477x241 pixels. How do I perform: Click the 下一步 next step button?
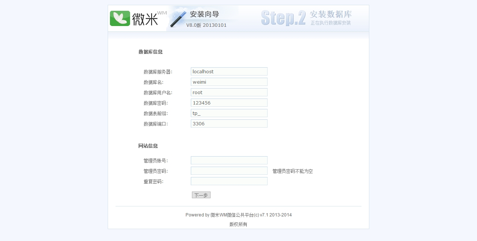pos(201,195)
